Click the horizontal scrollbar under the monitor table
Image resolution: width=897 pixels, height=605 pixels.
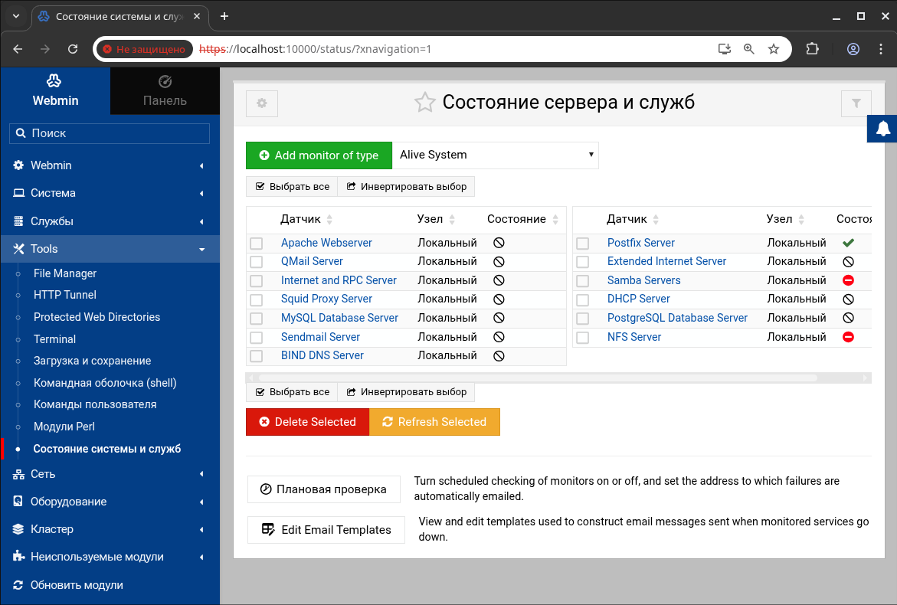click(558, 378)
